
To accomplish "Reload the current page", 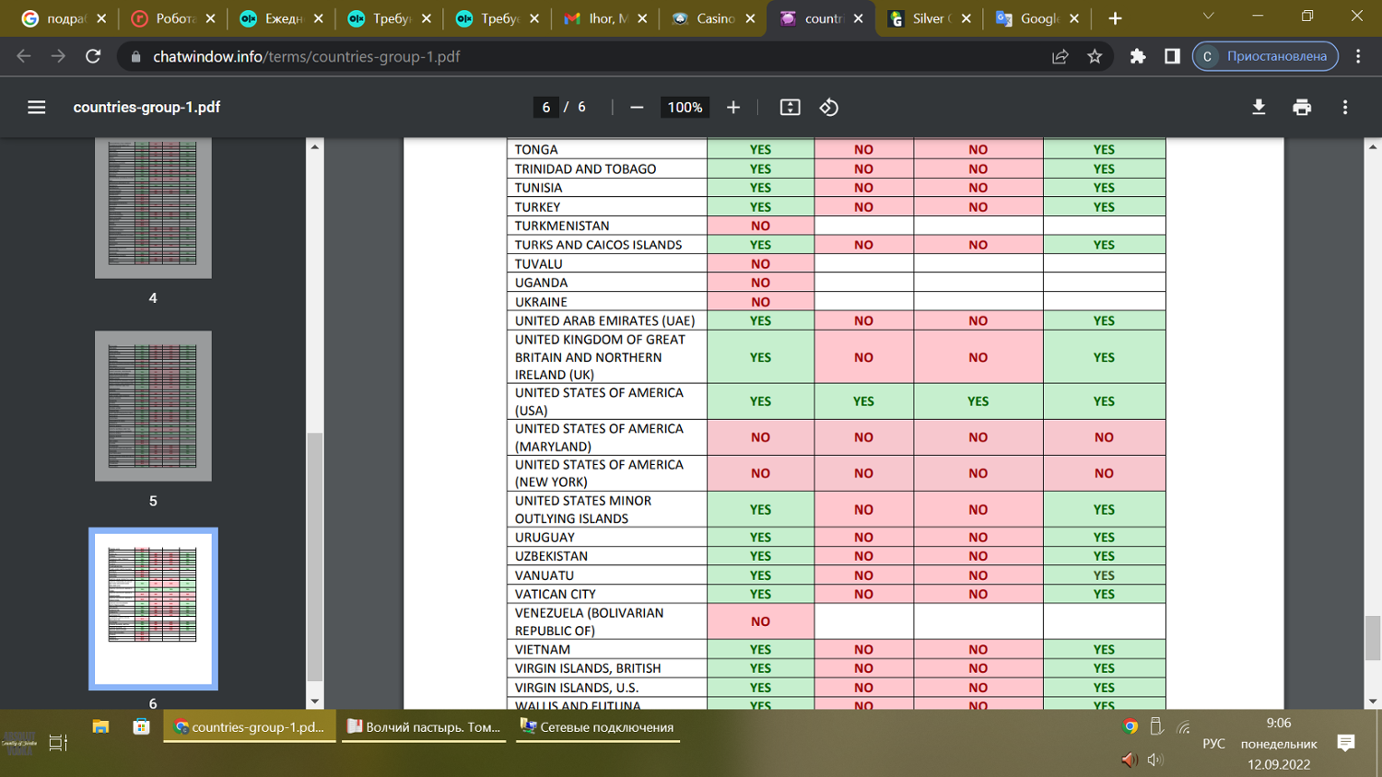I will (x=93, y=57).
